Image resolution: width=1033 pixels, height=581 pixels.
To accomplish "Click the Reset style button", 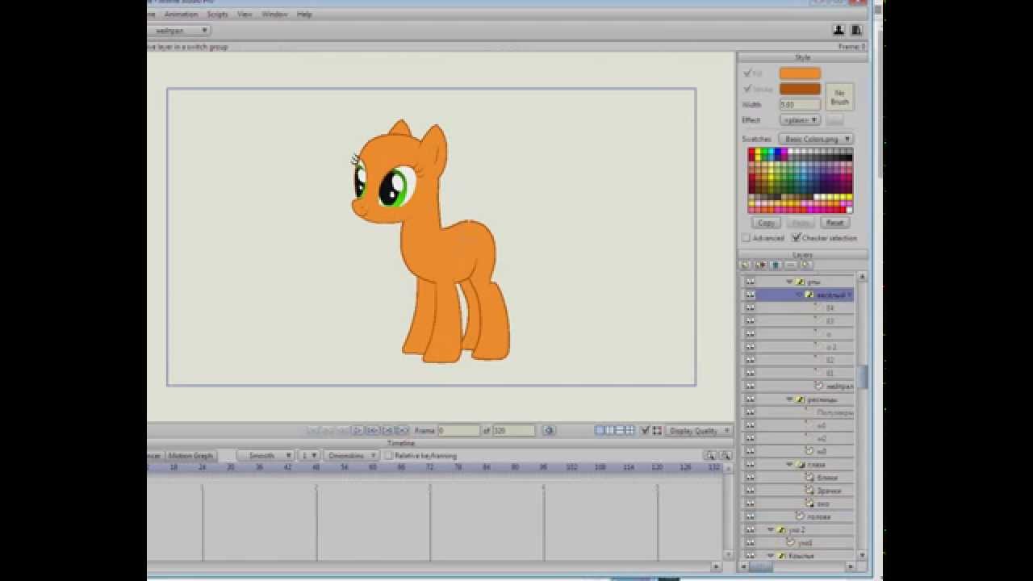I will (834, 223).
